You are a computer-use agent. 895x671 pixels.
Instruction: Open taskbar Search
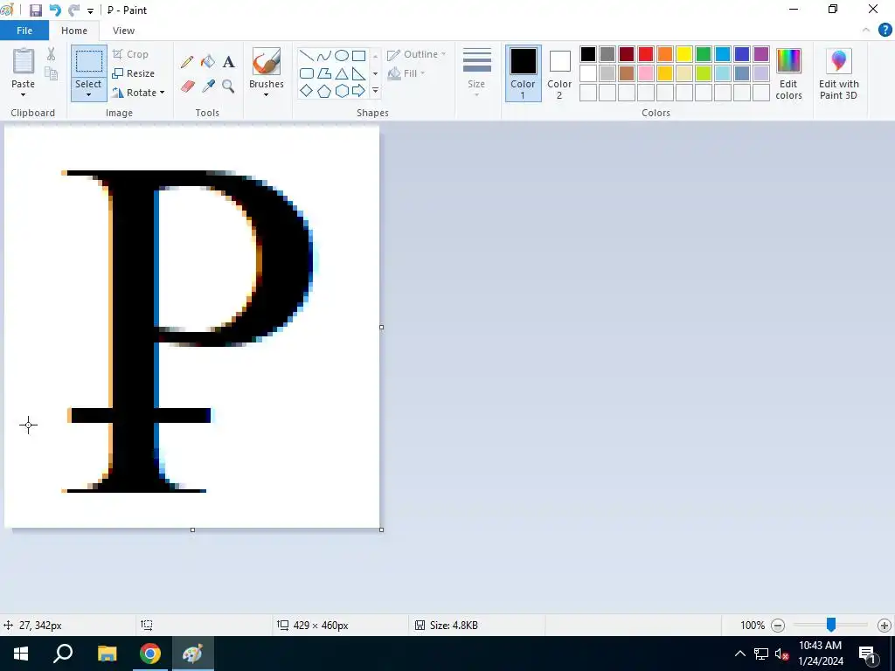(x=63, y=654)
